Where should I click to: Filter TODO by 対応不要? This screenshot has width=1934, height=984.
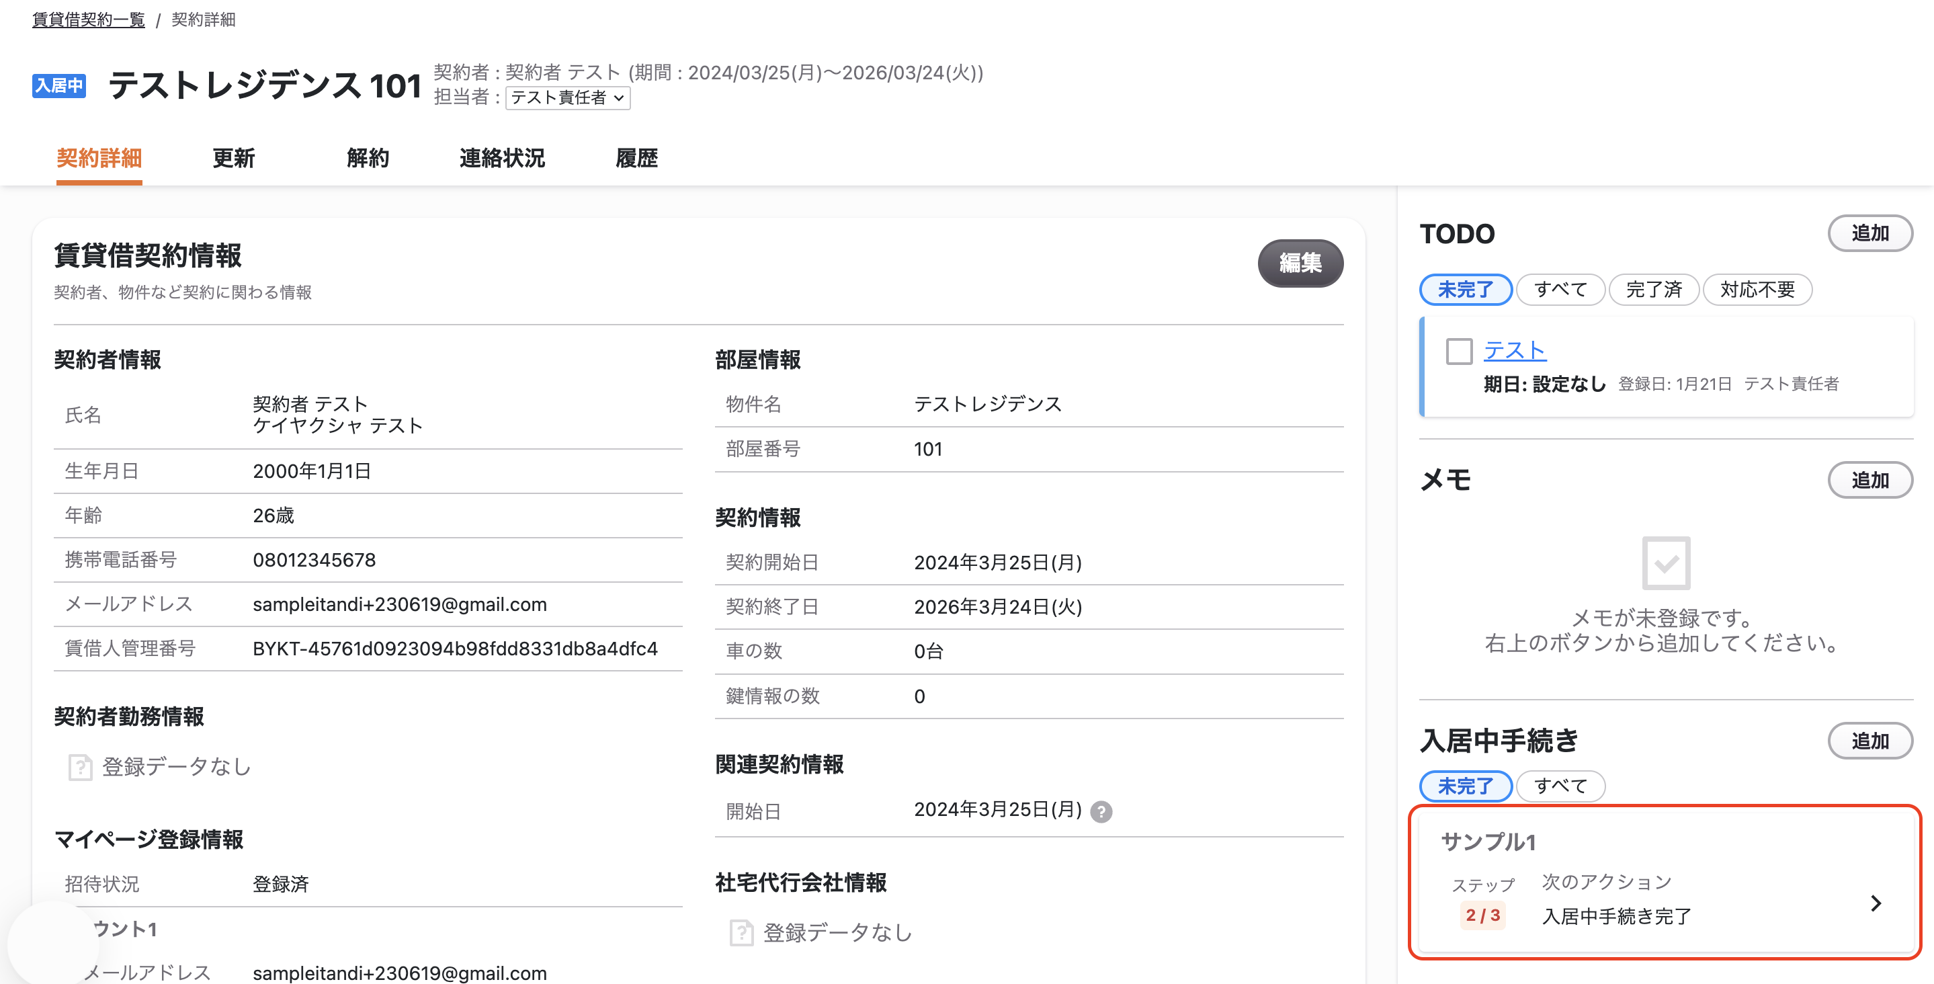point(1757,290)
